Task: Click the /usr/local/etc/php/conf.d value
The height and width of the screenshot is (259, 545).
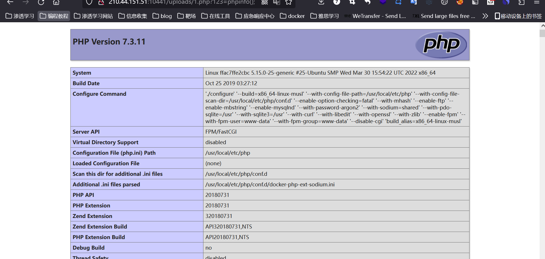Action: pos(236,174)
